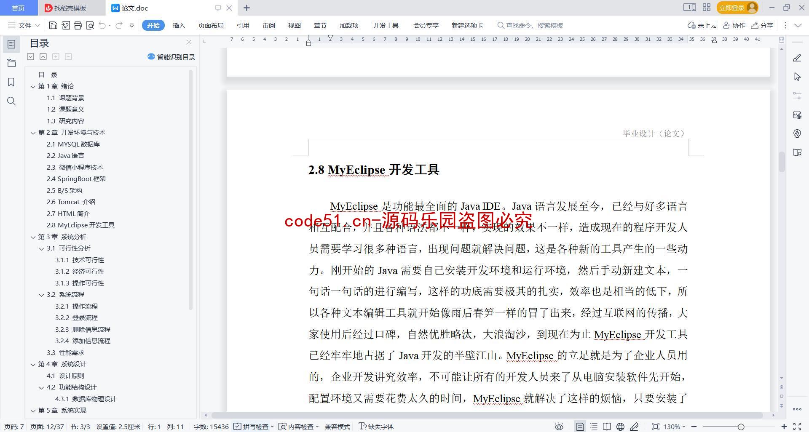Screen dimensions: 809x432
Task: Open the reading book icon in right sidebar
Action: [x=797, y=152]
